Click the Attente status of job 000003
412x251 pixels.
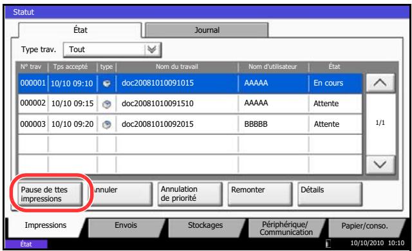coord(326,124)
